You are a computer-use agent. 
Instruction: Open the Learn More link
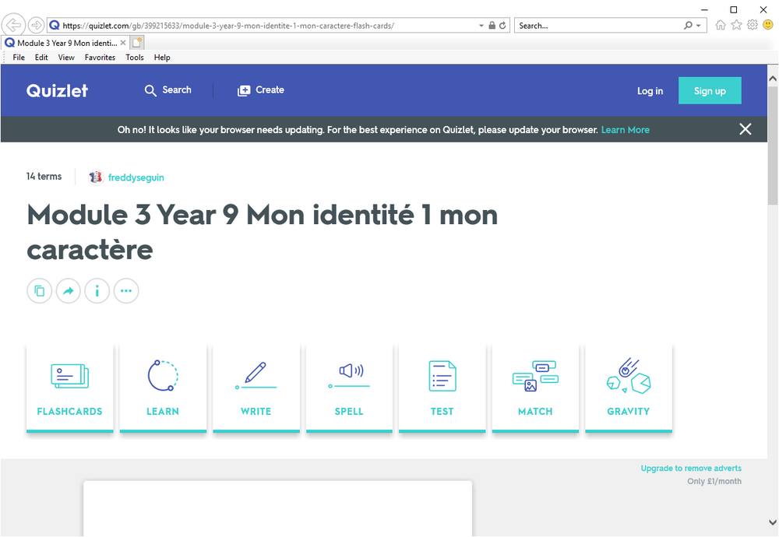coord(625,129)
